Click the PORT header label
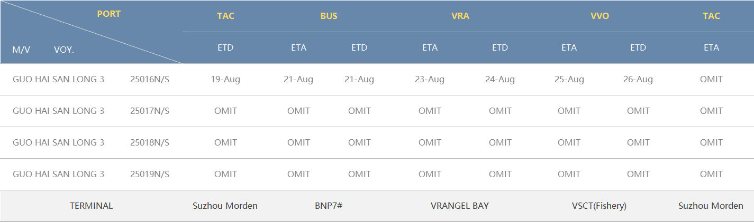 pyautogui.click(x=109, y=14)
